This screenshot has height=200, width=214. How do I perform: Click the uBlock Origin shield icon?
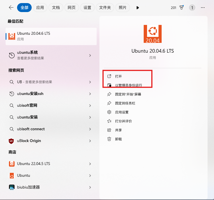(11, 141)
